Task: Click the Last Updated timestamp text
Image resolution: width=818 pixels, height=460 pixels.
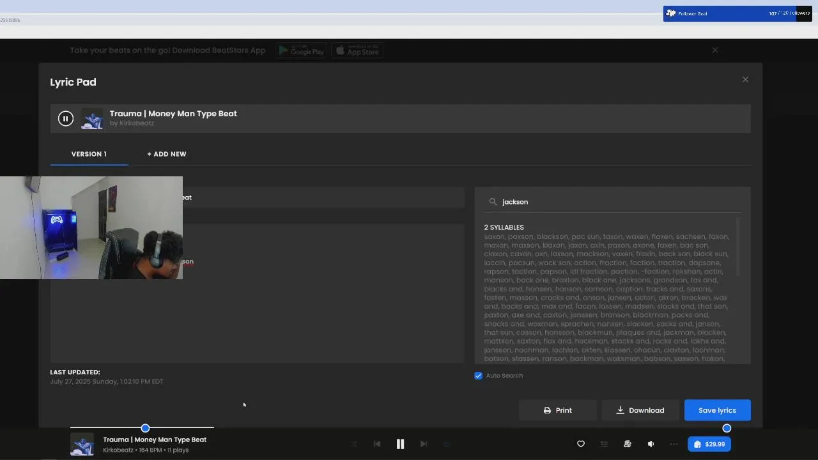Action: tap(107, 381)
